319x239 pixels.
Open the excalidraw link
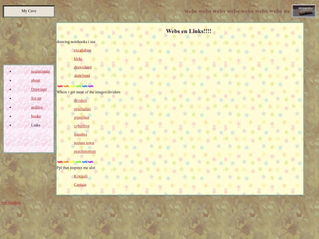point(83,50)
